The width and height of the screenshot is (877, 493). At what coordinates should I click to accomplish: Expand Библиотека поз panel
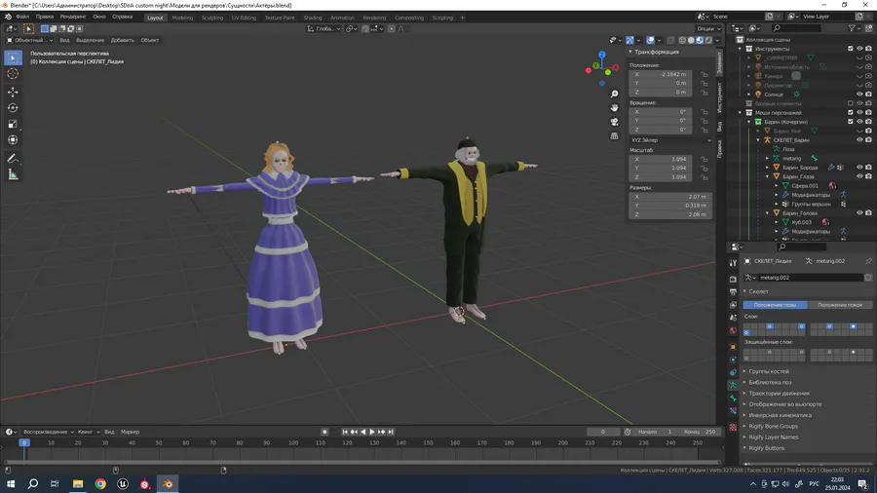coord(770,382)
